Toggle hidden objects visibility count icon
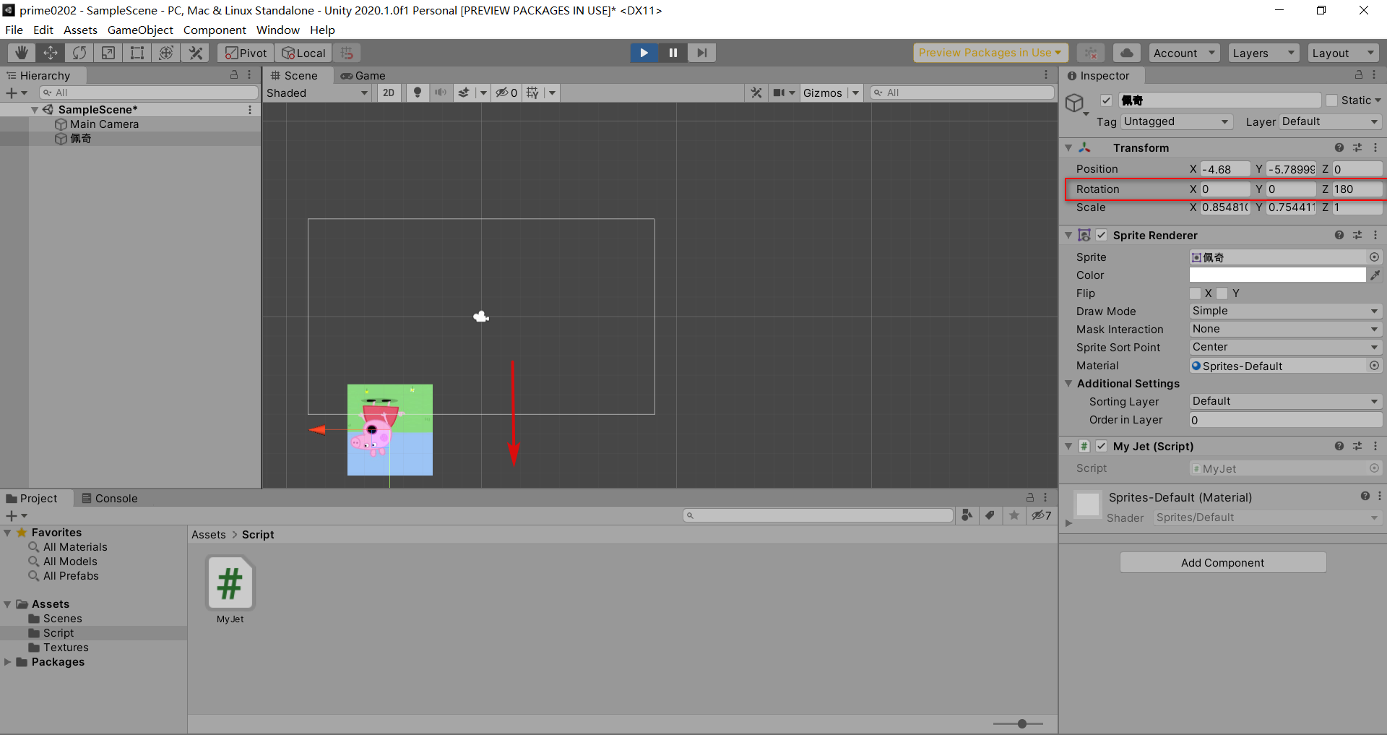Viewport: 1387px width, 735px height. tap(506, 93)
